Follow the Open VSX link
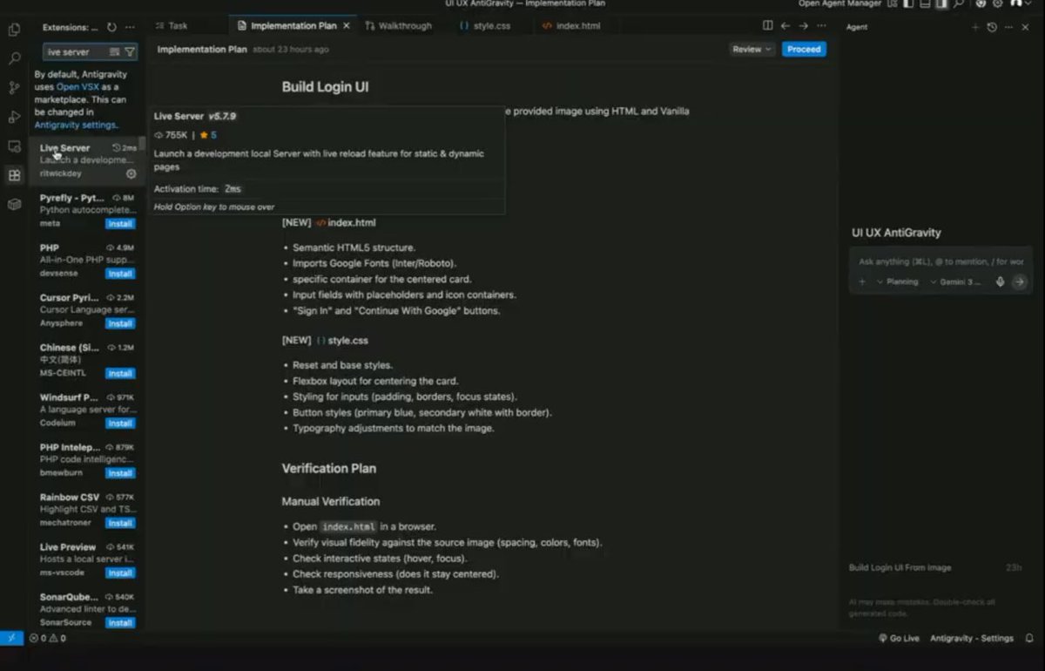 pos(77,87)
